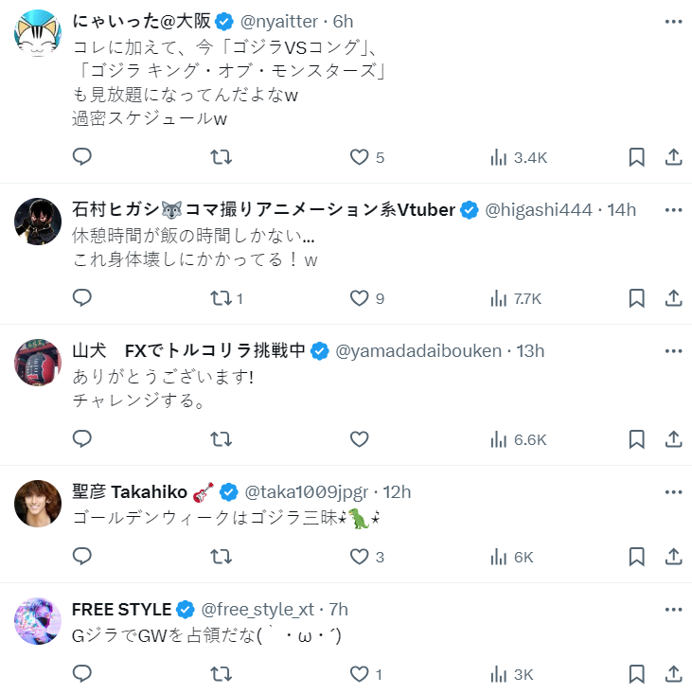Expand the more menu on FREE STYLE tweet
The height and width of the screenshot is (694, 692).
673,609
